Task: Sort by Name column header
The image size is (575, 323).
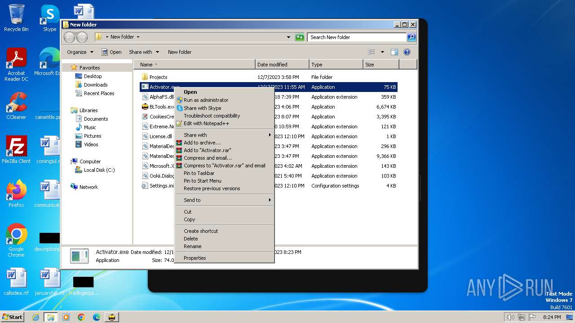Action: [x=194, y=65]
